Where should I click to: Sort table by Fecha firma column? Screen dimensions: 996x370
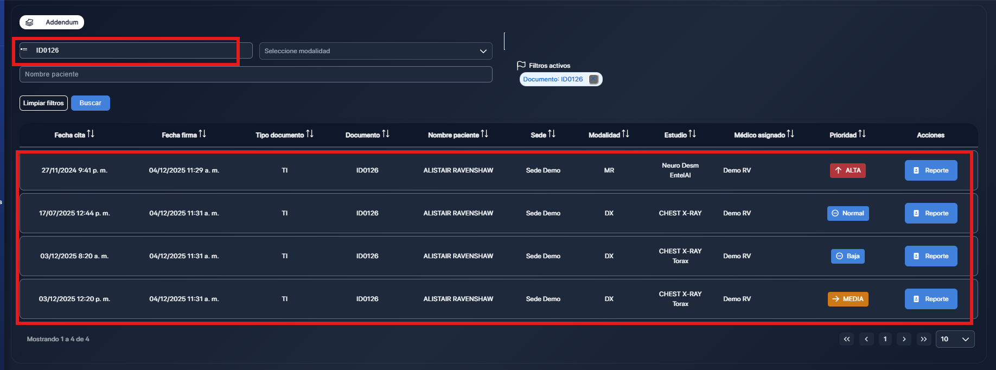[x=202, y=134]
